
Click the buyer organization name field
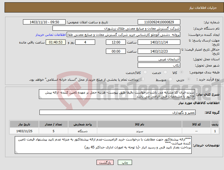coord(116,28)
